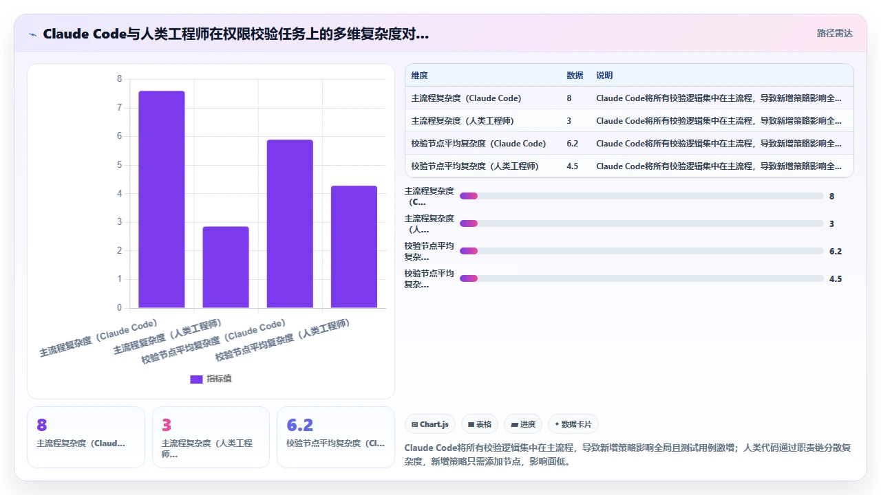Select table row 校验节点平均复杂度（Claude Code）
Viewport: 881px width, 495px height.
coord(629,144)
